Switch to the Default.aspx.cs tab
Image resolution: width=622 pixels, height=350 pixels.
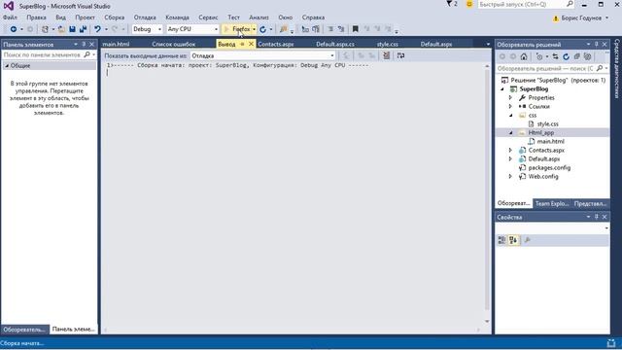(x=335, y=44)
